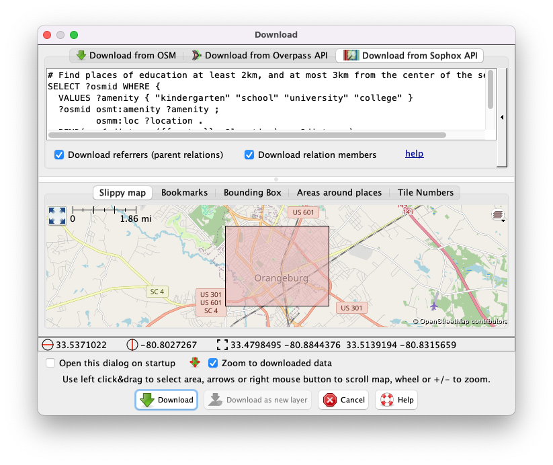The image size is (553, 465).
Task: Click the latitude value 33.5371022
Action: 81,345
